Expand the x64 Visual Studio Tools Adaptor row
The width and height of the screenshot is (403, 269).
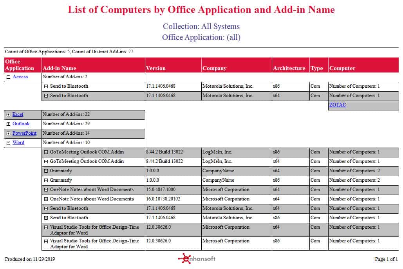point(46,227)
